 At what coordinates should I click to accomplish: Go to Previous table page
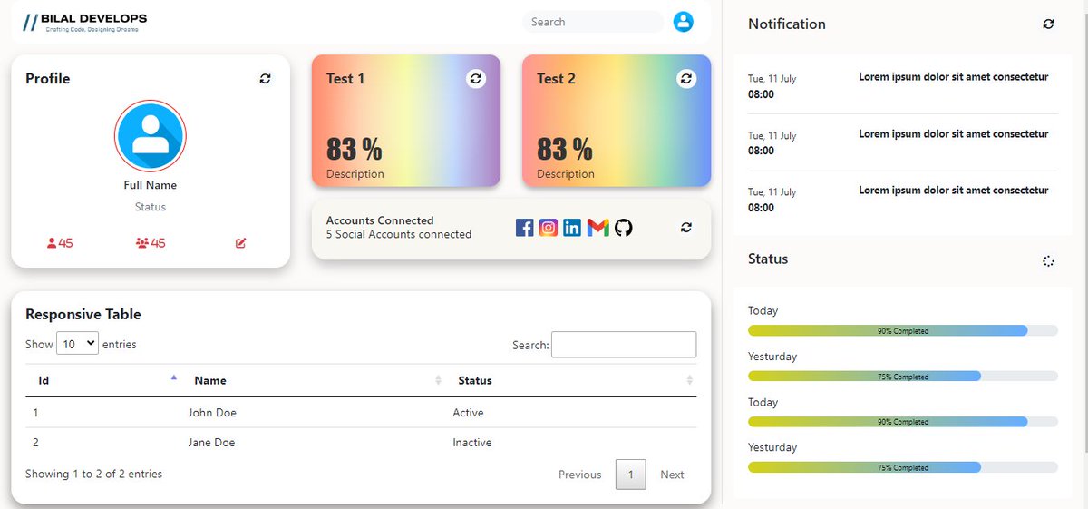point(580,475)
